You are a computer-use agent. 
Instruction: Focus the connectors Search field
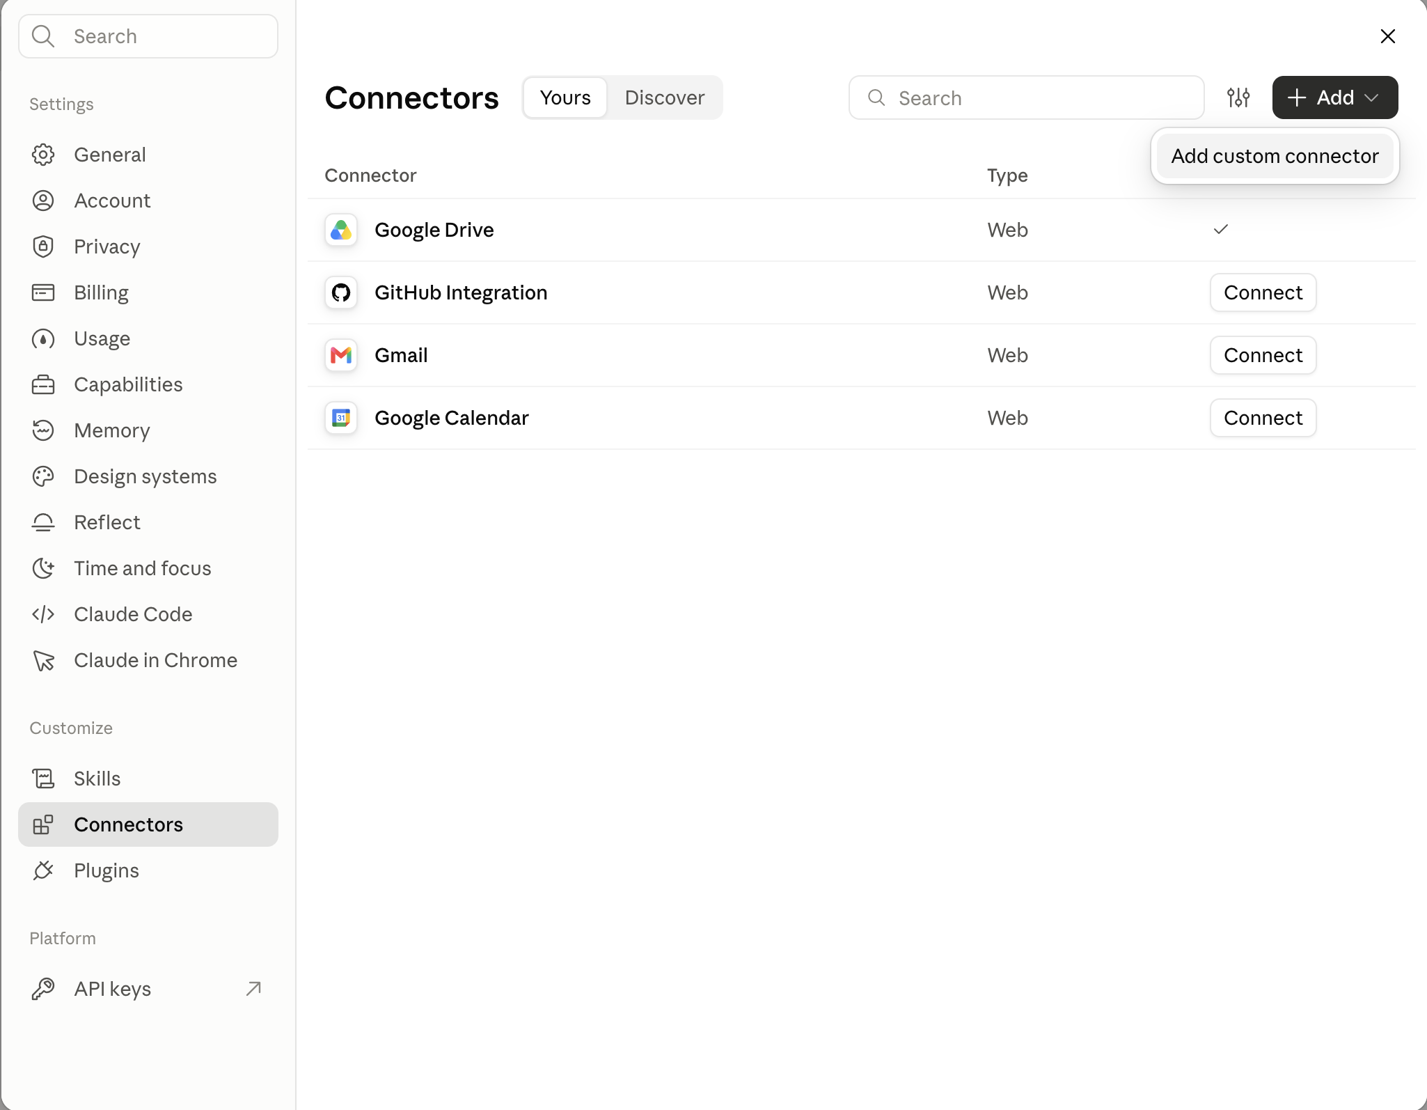click(1026, 97)
